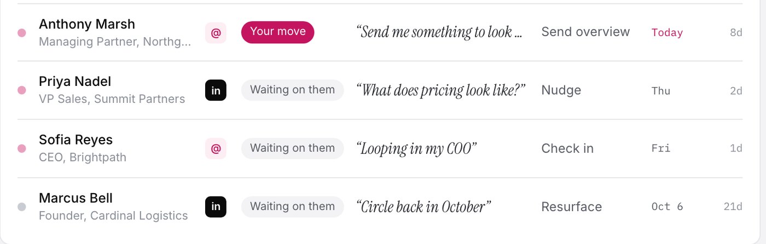Click 'Waiting on them' badge for Sofia Reyes
Viewport: 766px width, 244px height.
click(293, 148)
